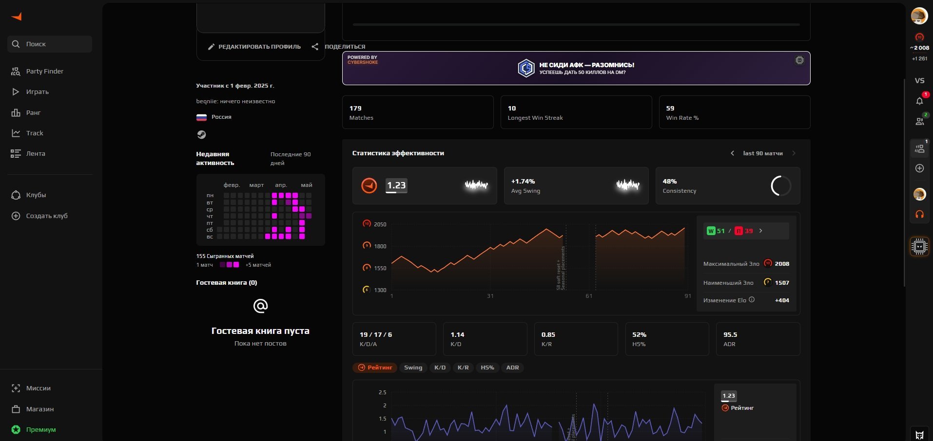Image resolution: width=933 pixels, height=441 pixels.
Task: Go to next match range chevron
Action: 794,153
